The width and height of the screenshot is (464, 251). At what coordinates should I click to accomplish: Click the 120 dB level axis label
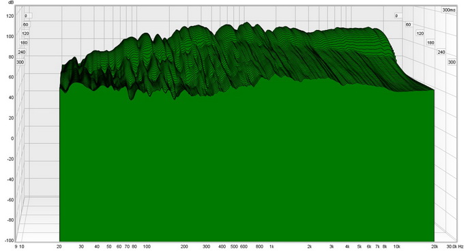[x=10, y=16]
